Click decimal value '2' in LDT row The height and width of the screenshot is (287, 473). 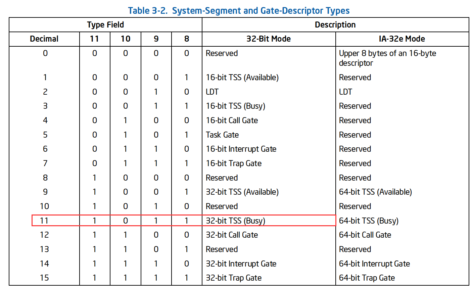(45, 92)
